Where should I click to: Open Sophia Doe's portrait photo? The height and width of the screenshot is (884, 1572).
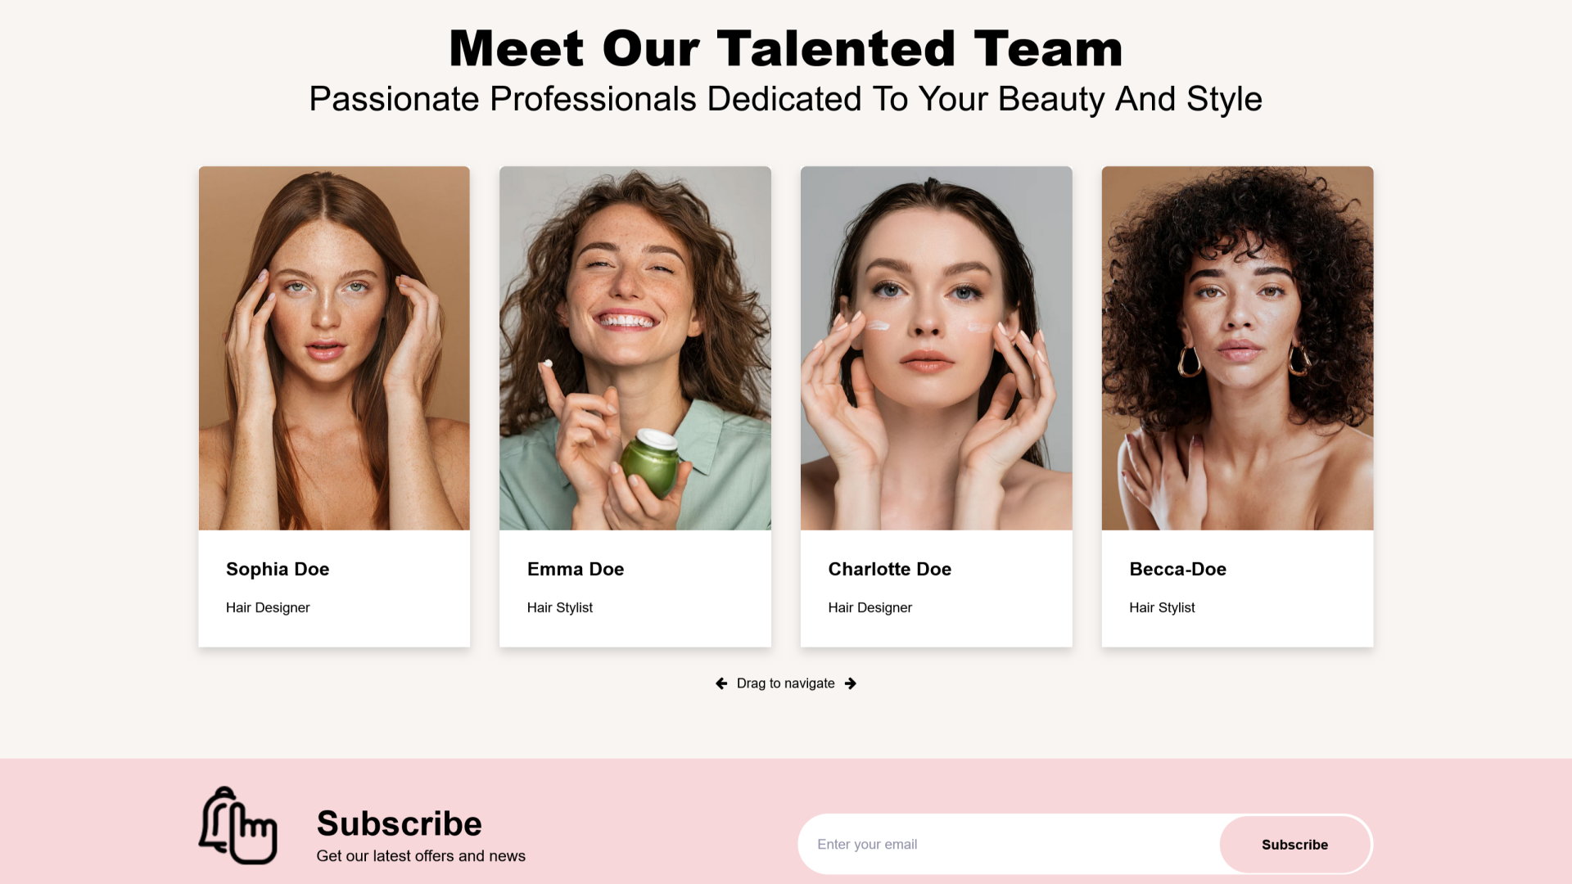[334, 348]
